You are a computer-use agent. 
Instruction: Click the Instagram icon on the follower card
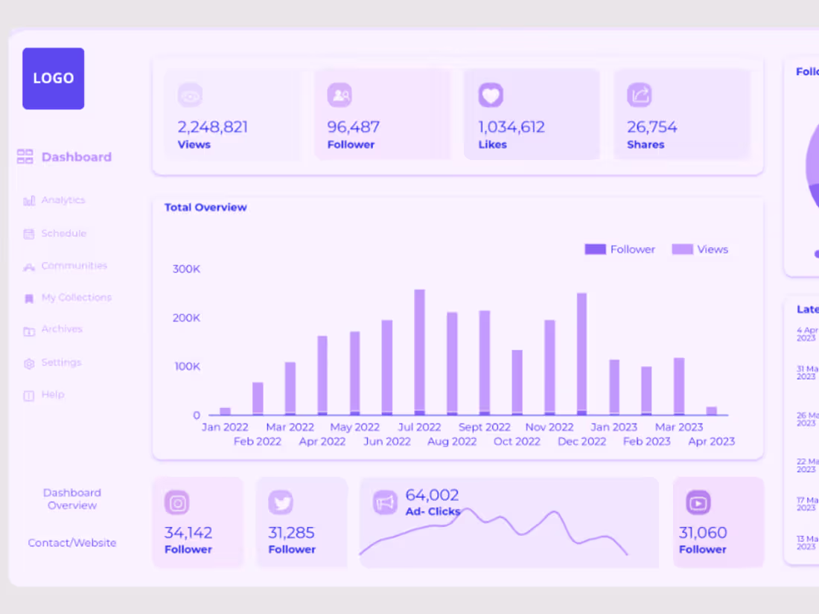tap(177, 503)
